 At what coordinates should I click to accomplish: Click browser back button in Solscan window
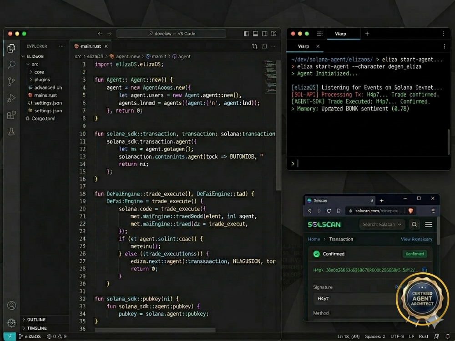click(x=309, y=211)
